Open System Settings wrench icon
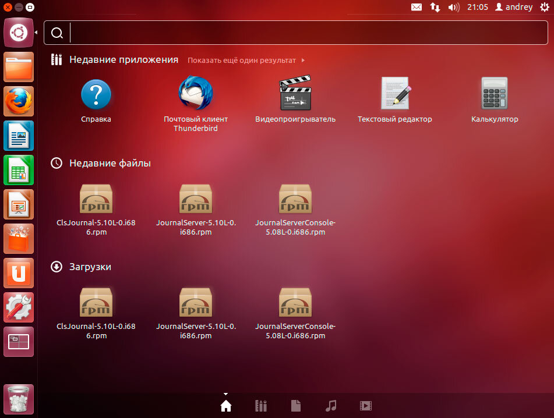The height and width of the screenshot is (418, 554). 19,307
